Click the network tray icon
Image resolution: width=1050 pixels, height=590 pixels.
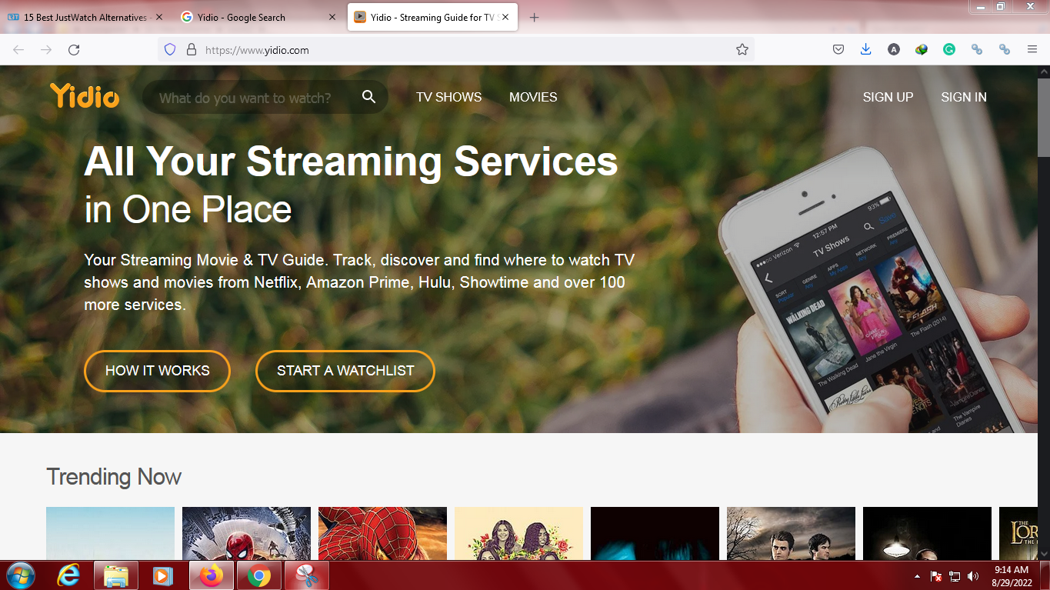pos(955,576)
